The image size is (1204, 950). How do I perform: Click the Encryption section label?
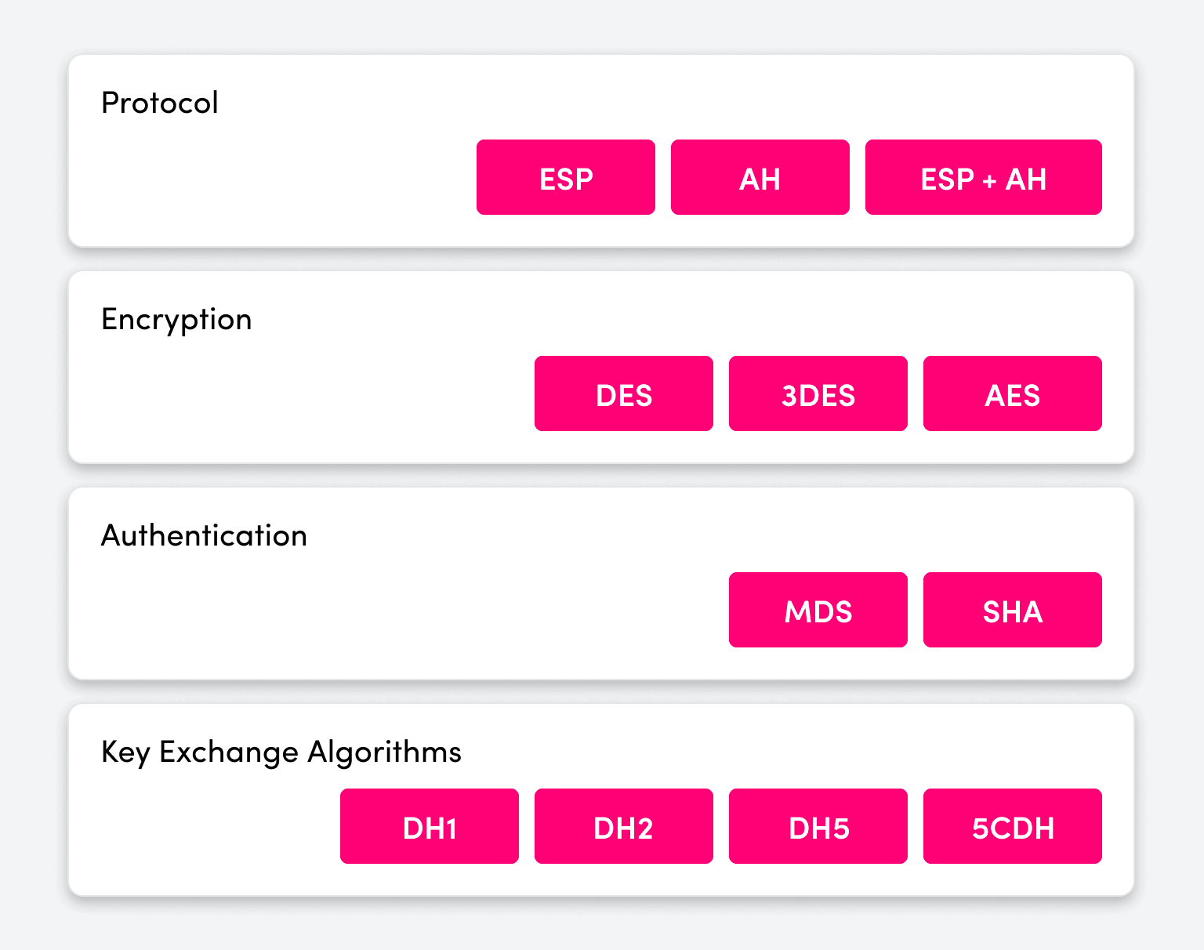click(x=176, y=320)
